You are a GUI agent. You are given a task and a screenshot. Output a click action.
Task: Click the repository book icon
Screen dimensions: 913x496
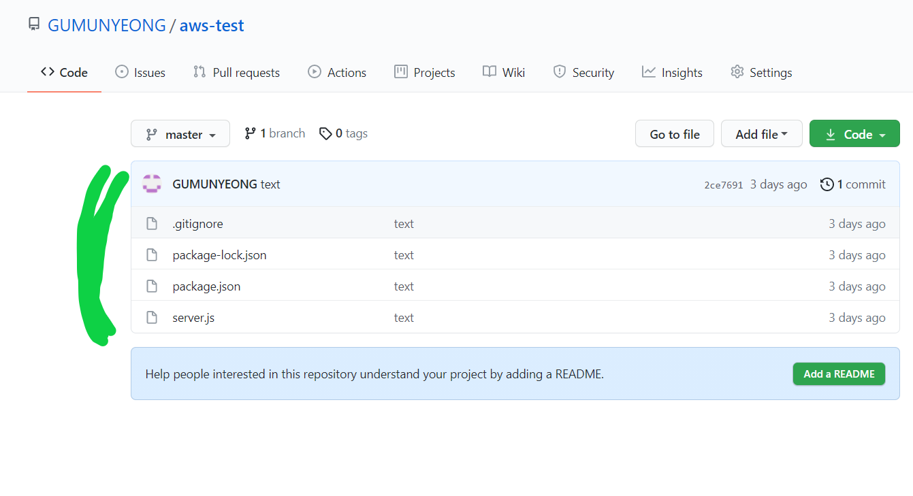[34, 24]
